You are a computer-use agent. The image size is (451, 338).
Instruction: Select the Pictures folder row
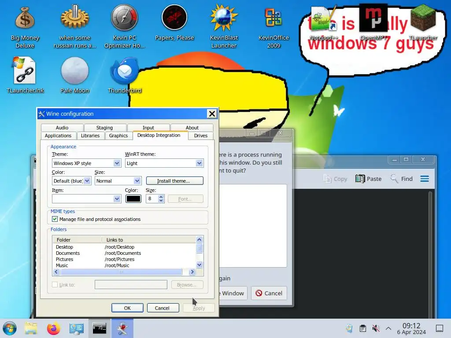click(x=124, y=259)
